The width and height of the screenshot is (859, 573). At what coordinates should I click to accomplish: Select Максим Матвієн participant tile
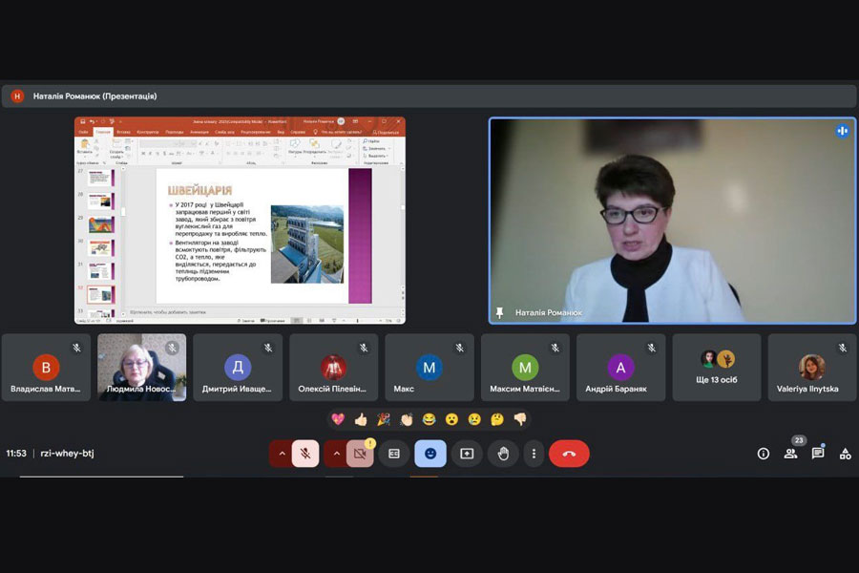(x=525, y=368)
